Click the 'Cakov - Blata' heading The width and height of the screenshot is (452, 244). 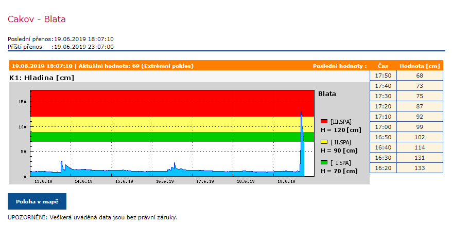(x=37, y=19)
